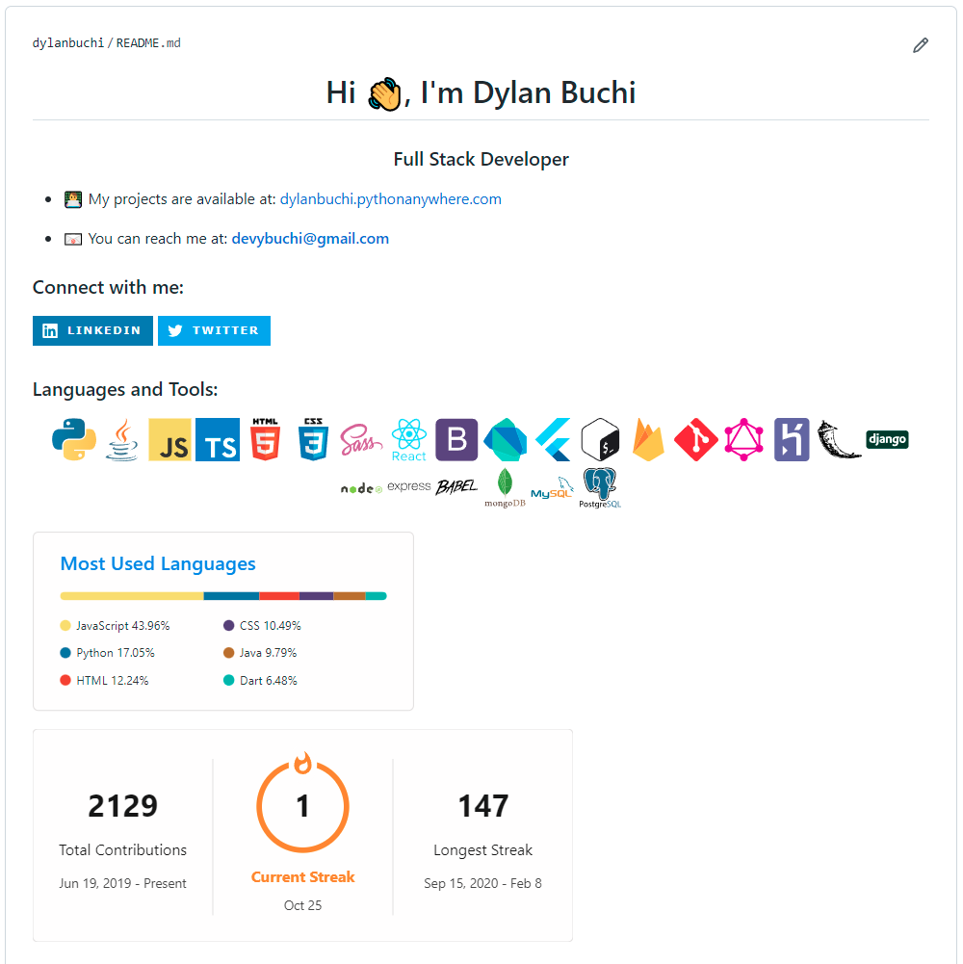Open the README edit pencil
The image size is (963, 964).
(x=921, y=44)
